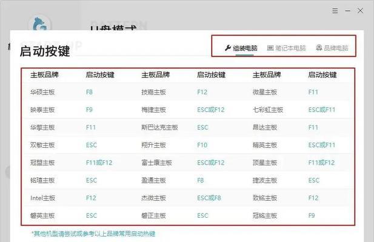Select the 华擎主板 cell
The width and height of the screenshot is (374, 242).
[42, 127]
